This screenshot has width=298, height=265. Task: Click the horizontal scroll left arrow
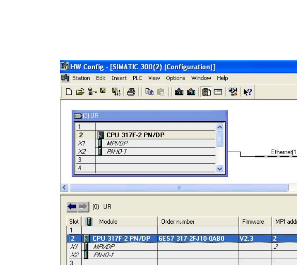pos(65,187)
